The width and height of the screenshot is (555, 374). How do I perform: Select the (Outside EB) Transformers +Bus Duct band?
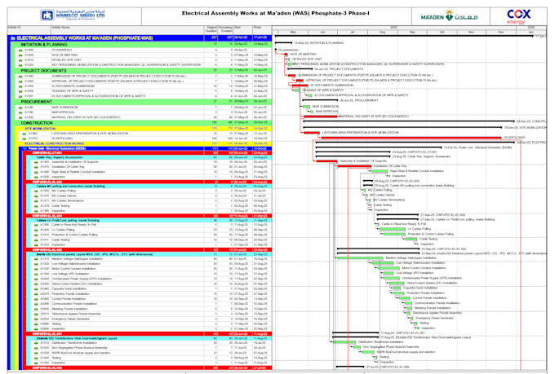click(x=149, y=338)
